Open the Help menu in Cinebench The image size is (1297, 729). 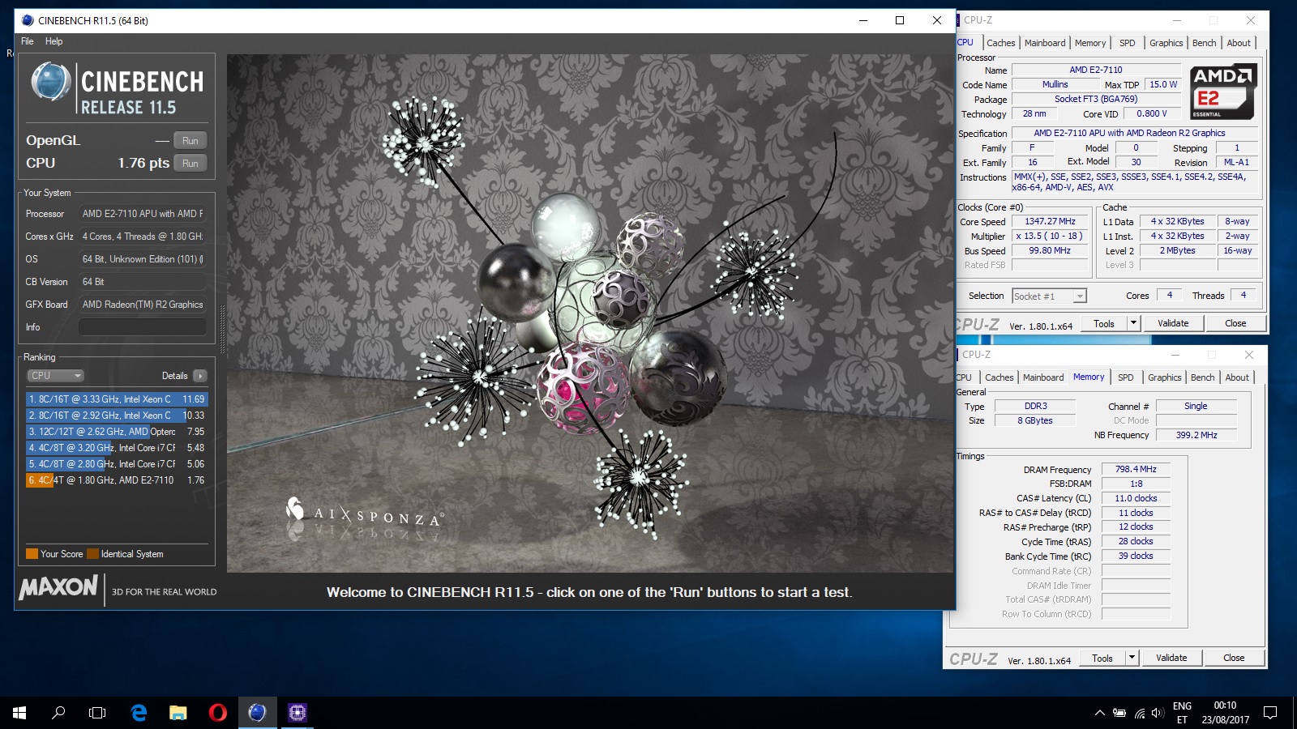[54, 41]
